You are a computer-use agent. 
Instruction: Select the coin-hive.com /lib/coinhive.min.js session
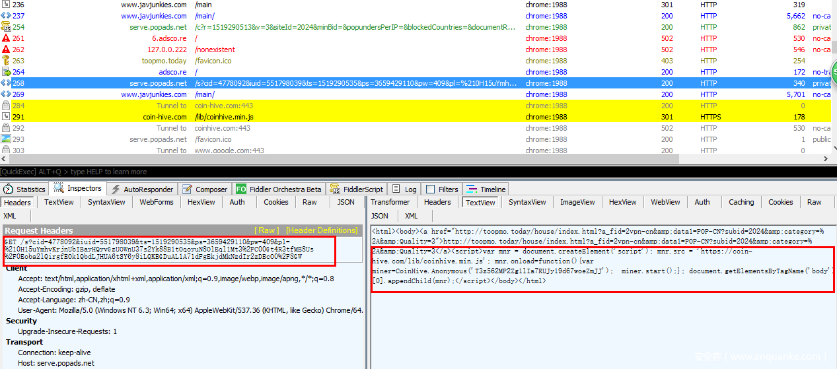coord(415,117)
